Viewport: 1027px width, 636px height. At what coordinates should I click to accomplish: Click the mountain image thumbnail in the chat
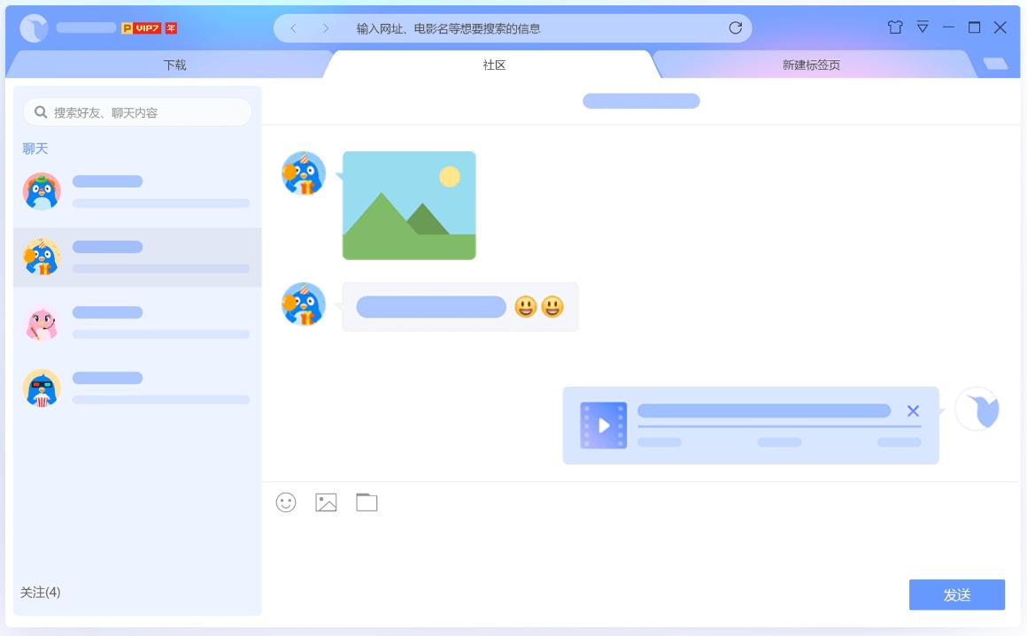point(409,205)
